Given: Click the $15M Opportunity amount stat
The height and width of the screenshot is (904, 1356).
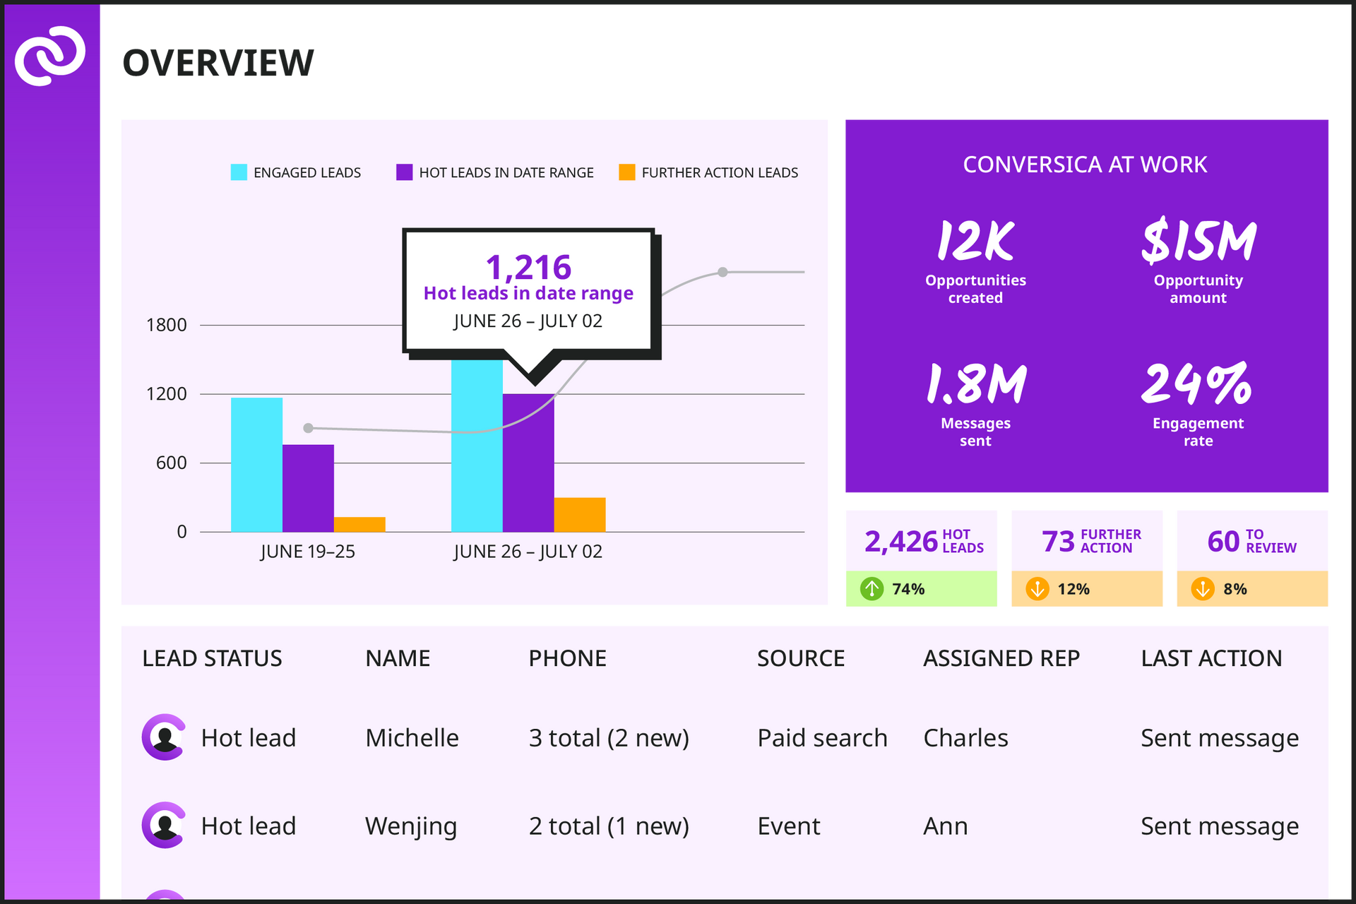Looking at the screenshot, I should [1199, 262].
